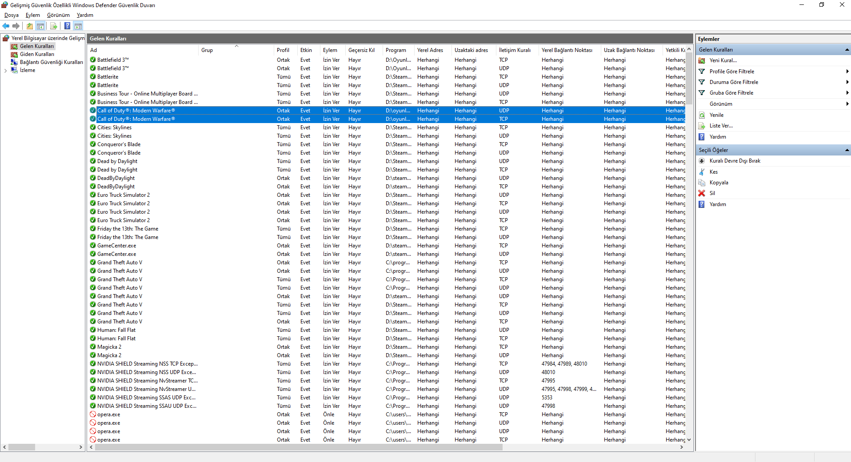The width and height of the screenshot is (851, 462).
Task: Click the İzleme monitor icon in the tree
Action: pos(14,70)
